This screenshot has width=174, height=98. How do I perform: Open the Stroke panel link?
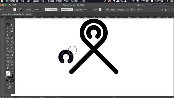[x=29, y=10]
